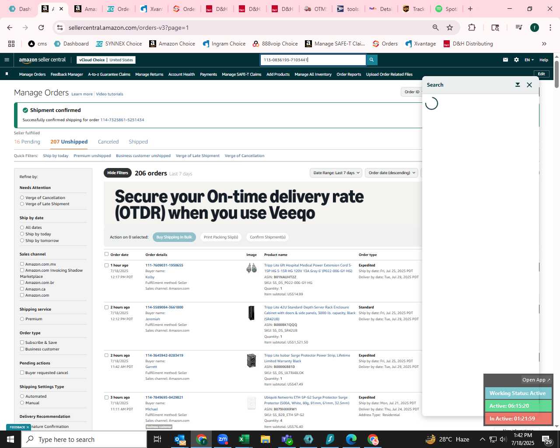The image size is (560, 448).
Task: Click the page vertical scrollbar thumb
Action: (556, 73)
